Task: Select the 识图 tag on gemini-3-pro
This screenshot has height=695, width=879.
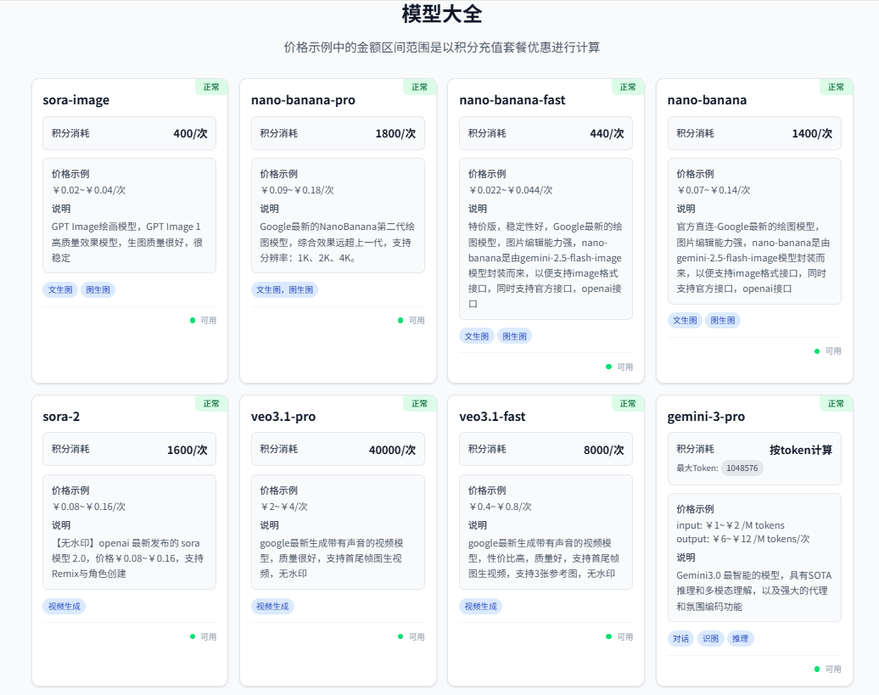Action: pos(710,638)
